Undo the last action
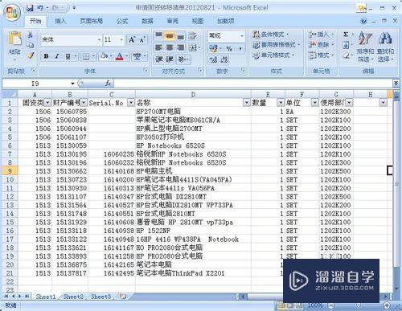 coord(40,8)
